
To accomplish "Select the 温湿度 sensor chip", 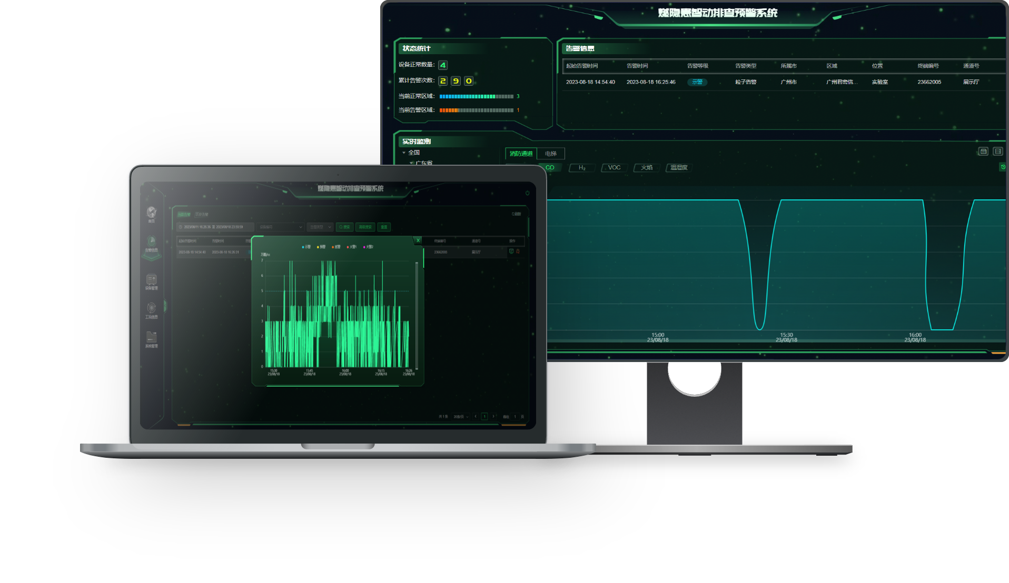I will click(679, 168).
